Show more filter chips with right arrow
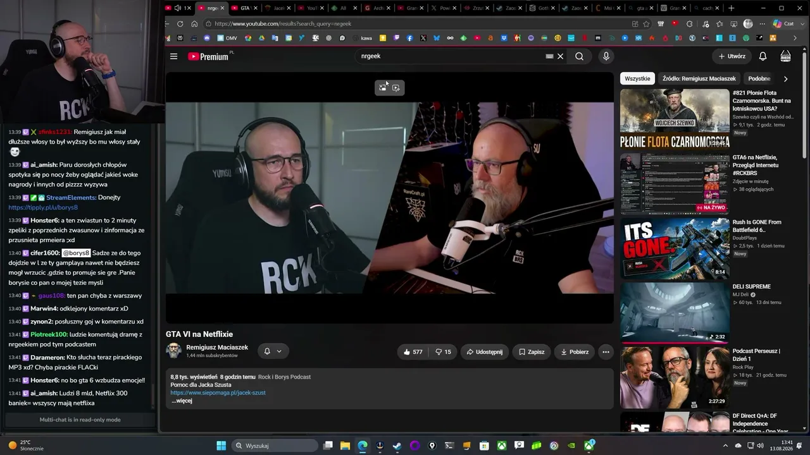 click(786, 79)
